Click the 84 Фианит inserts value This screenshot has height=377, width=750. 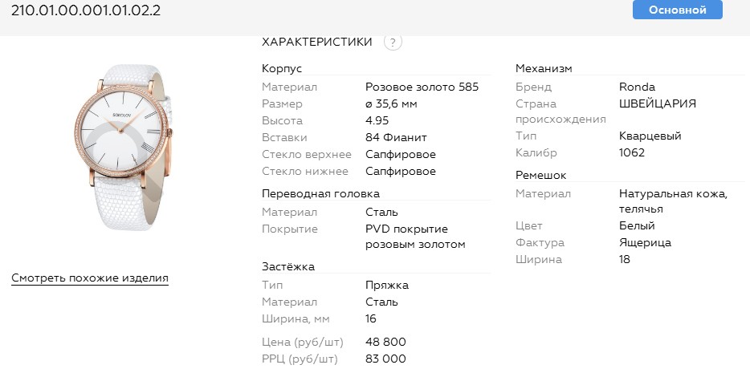point(396,137)
